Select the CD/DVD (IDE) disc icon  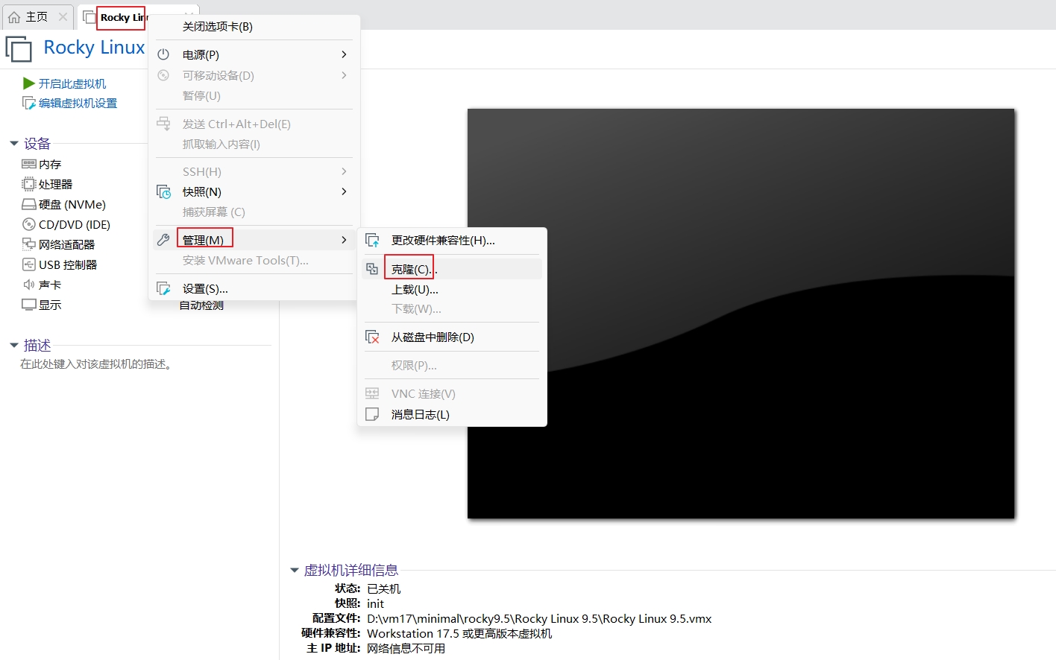[x=29, y=224]
